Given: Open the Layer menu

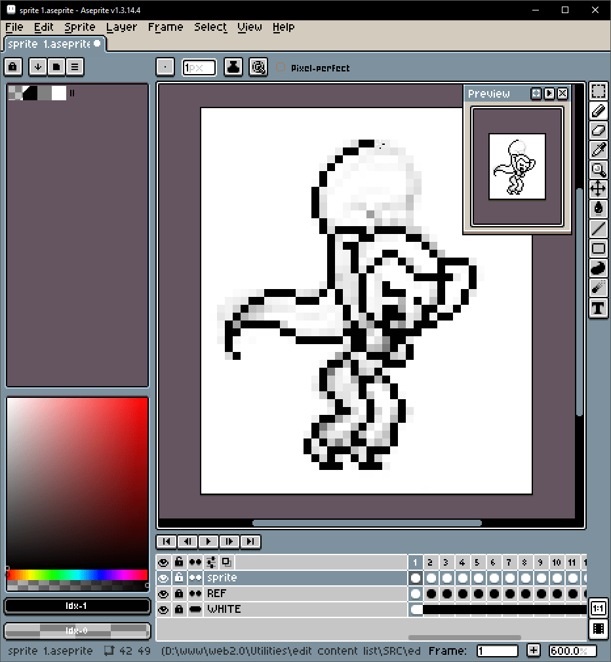Looking at the screenshot, I should 121,27.
